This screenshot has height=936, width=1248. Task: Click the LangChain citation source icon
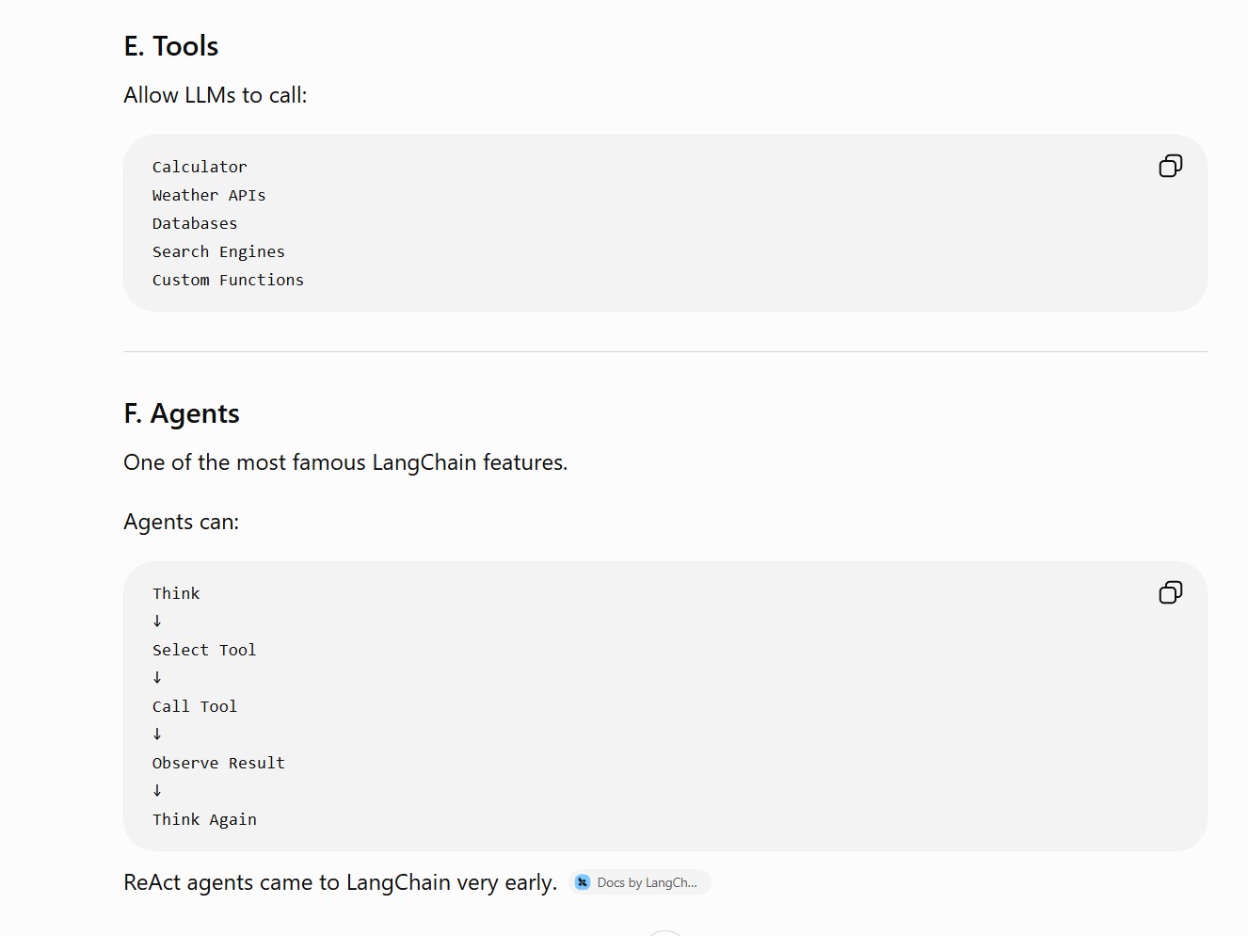tap(583, 882)
